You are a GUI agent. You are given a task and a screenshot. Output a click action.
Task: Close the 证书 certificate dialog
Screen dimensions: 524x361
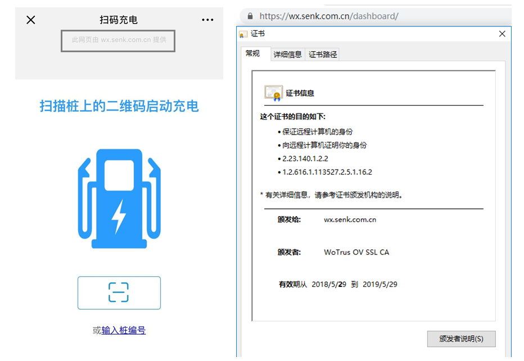(x=502, y=34)
